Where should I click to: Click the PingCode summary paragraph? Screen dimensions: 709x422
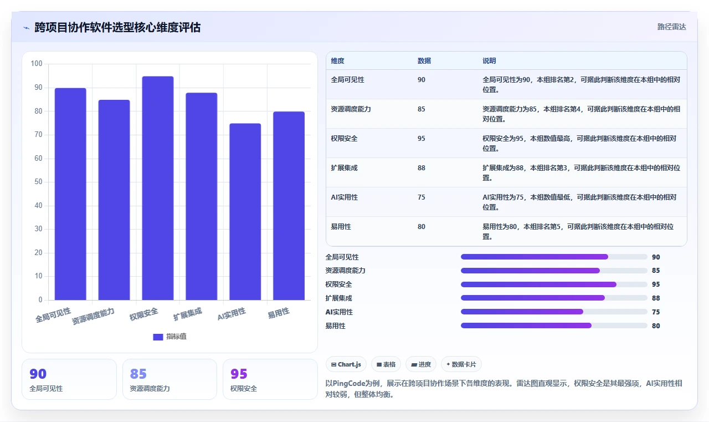[504, 389]
